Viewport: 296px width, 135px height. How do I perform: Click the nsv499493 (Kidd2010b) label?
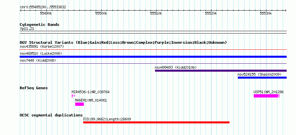(176, 67)
